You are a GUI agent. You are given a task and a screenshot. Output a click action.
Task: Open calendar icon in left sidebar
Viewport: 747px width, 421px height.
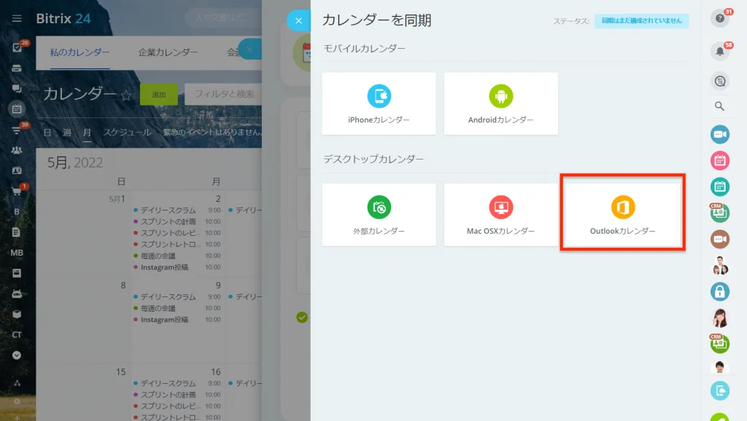click(x=17, y=109)
